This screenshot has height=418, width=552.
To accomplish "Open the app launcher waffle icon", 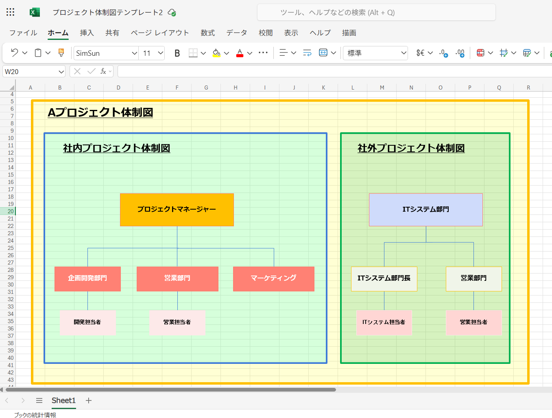I will pyautogui.click(x=11, y=12).
